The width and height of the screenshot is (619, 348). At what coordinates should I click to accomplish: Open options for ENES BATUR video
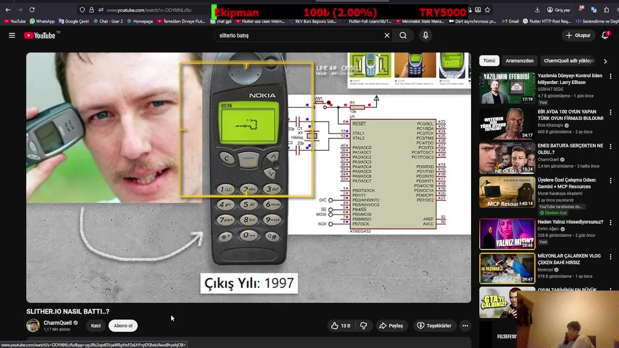(610, 146)
